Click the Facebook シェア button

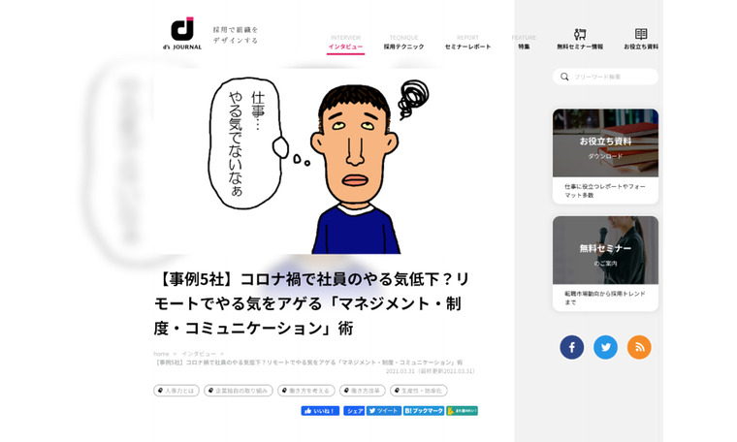tap(354, 411)
